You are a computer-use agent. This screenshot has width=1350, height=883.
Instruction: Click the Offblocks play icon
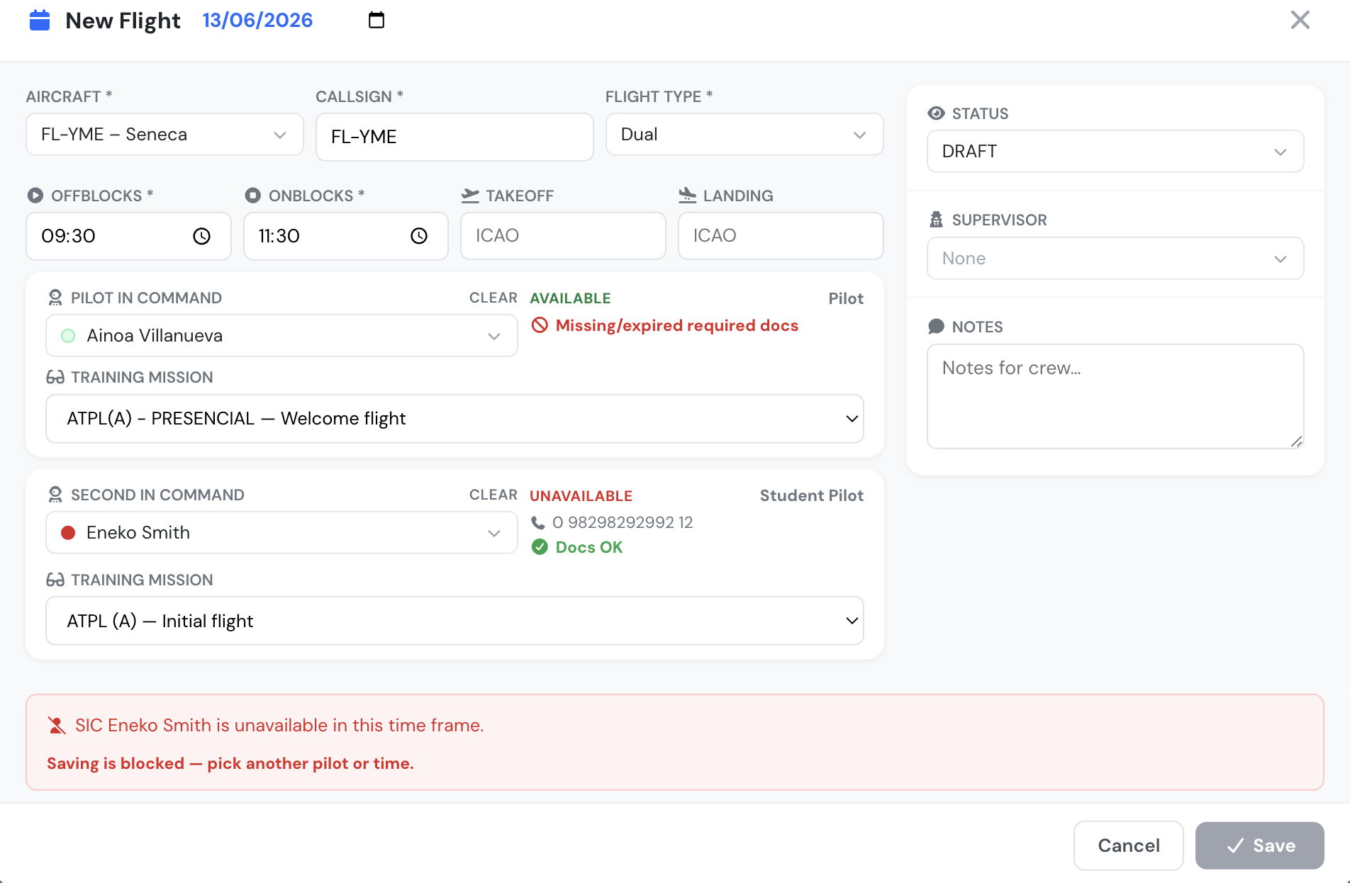tap(35, 196)
